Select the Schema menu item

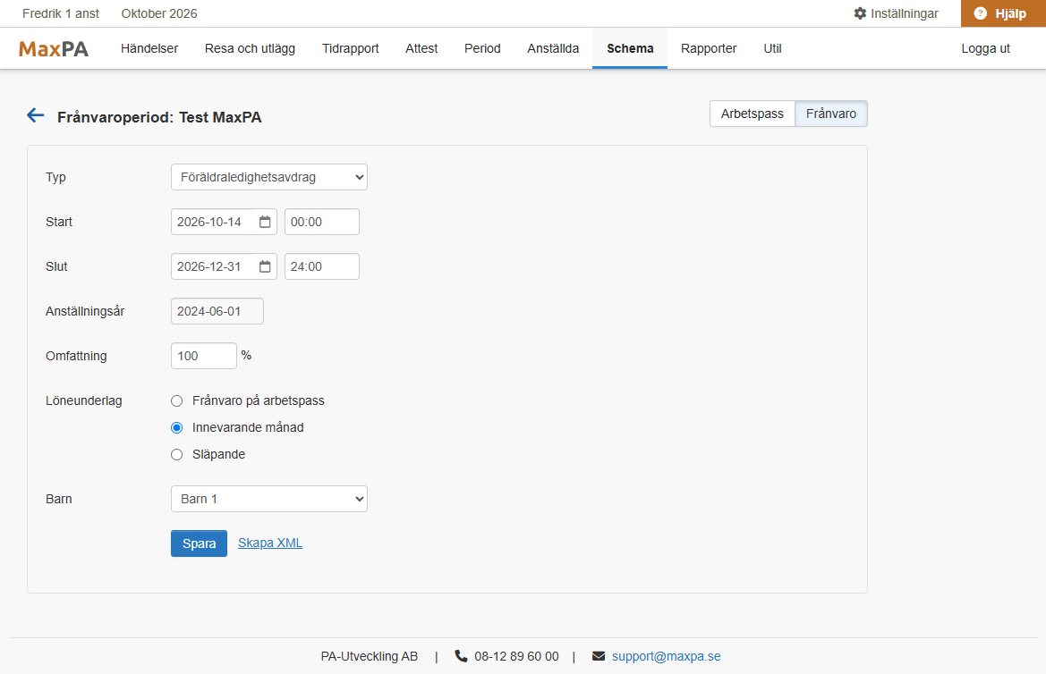[x=630, y=48]
